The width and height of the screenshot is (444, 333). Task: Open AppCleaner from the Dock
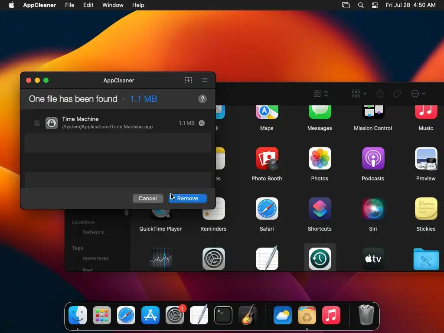point(307,315)
